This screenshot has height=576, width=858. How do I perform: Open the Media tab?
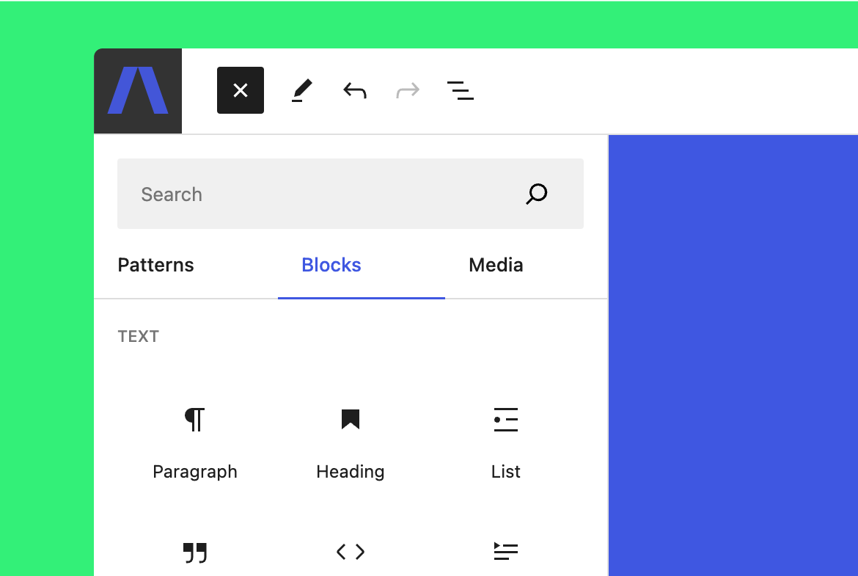pos(496,265)
